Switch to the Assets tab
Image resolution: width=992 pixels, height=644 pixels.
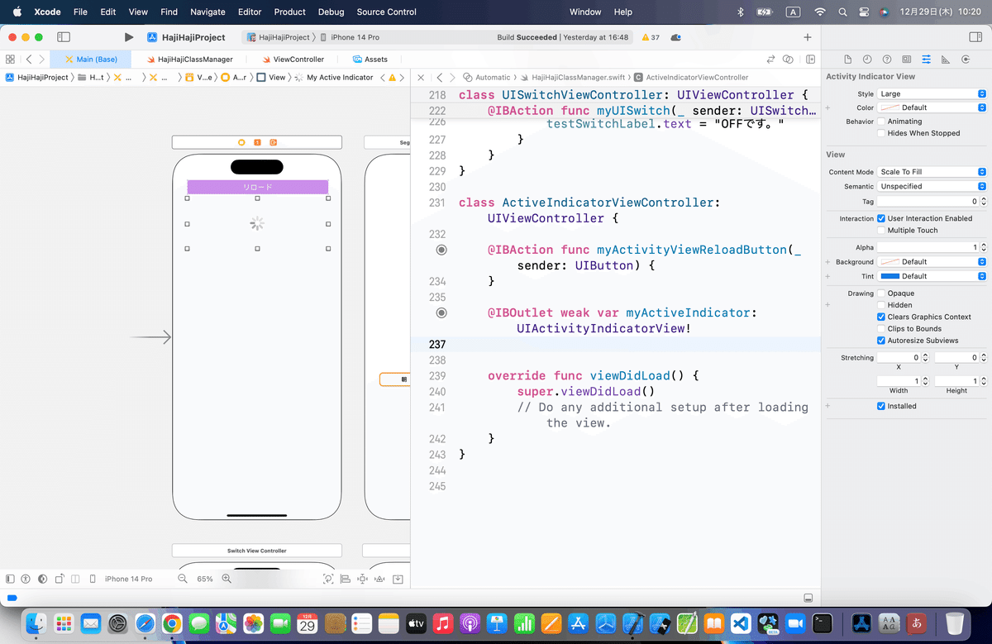tap(370, 60)
